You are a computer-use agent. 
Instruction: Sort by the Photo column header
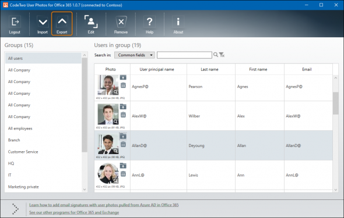click(x=112, y=69)
